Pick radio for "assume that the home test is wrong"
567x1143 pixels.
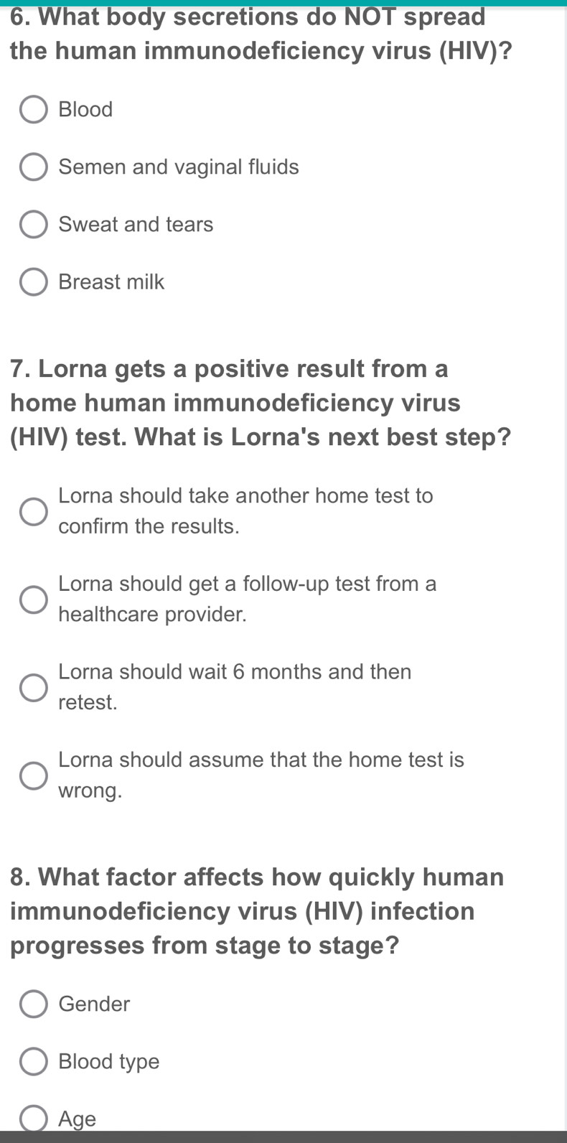[33, 775]
